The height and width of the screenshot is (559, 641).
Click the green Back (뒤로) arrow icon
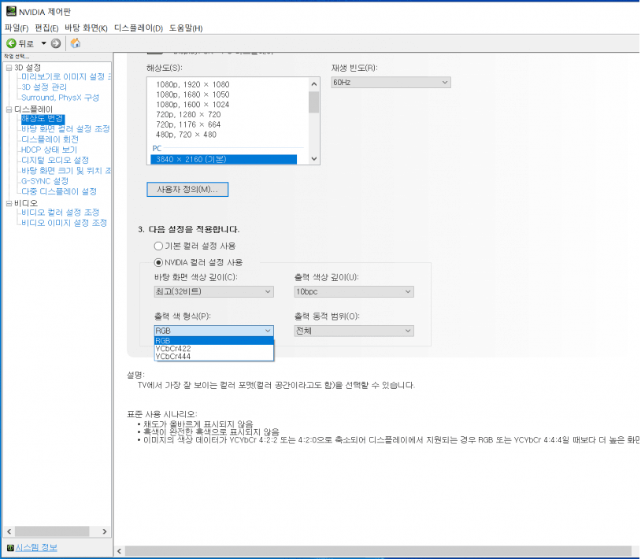tap(11, 43)
